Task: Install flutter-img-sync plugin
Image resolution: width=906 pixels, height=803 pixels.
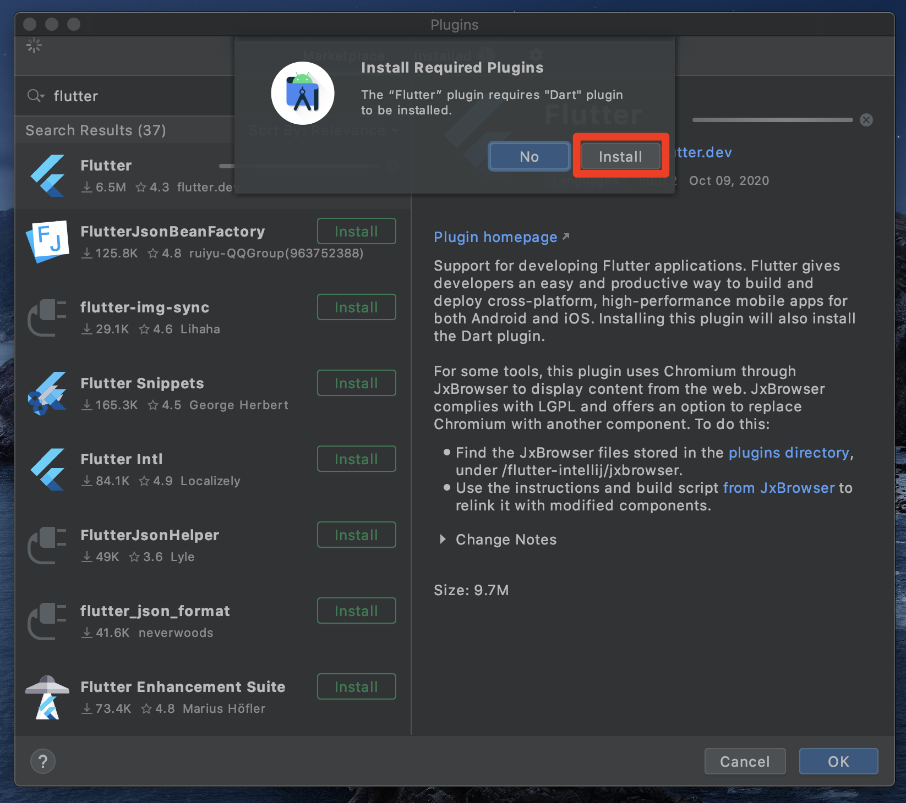Action: [356, 307]
